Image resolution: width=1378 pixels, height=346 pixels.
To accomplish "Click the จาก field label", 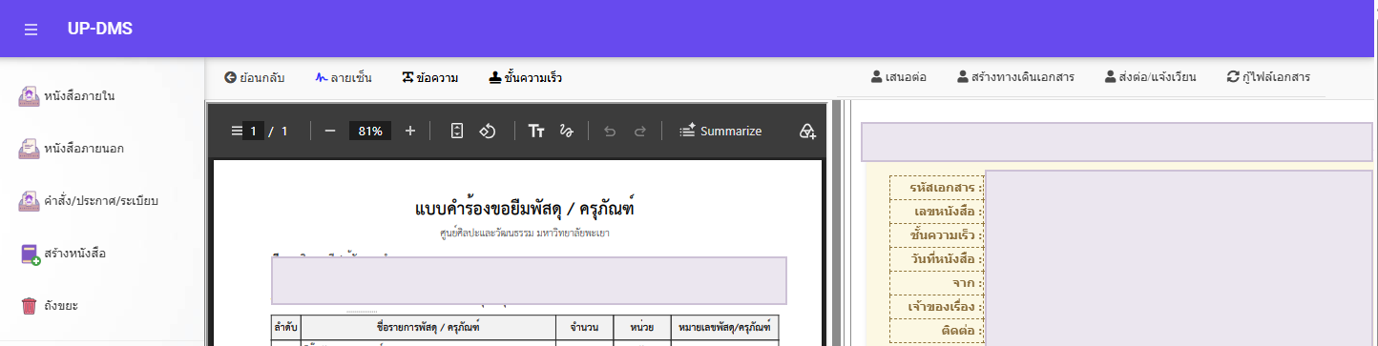I will pos(968,283).
